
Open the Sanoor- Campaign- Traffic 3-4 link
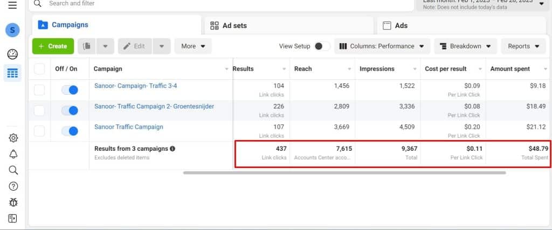click(135, 86)
